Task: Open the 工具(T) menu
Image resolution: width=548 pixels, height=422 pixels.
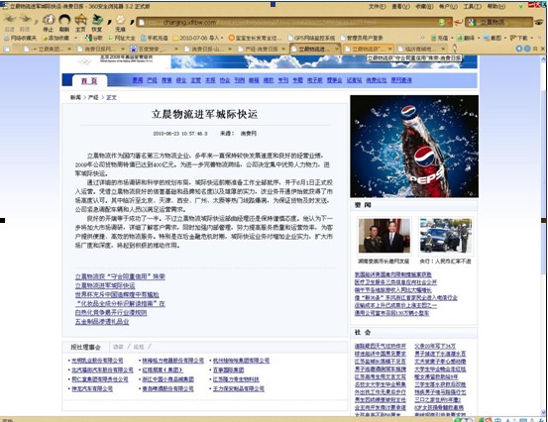Action: tap(472, 7)
